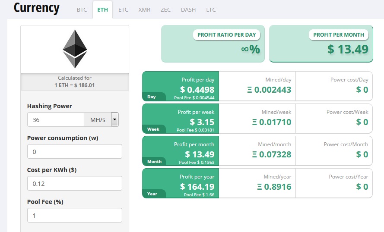
Task: Select the ETH currency tab
Action: click(x=103, y=10)
